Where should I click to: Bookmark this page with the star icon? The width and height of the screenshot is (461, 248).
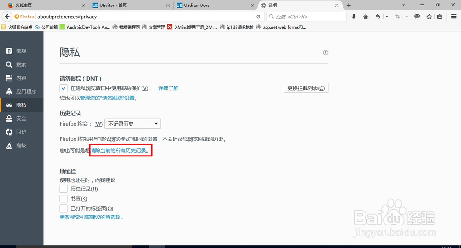pyautogui.click(x=429, y=17)
